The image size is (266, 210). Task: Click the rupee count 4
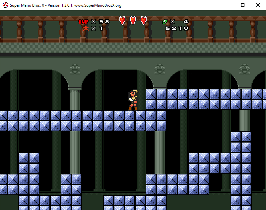186,22
